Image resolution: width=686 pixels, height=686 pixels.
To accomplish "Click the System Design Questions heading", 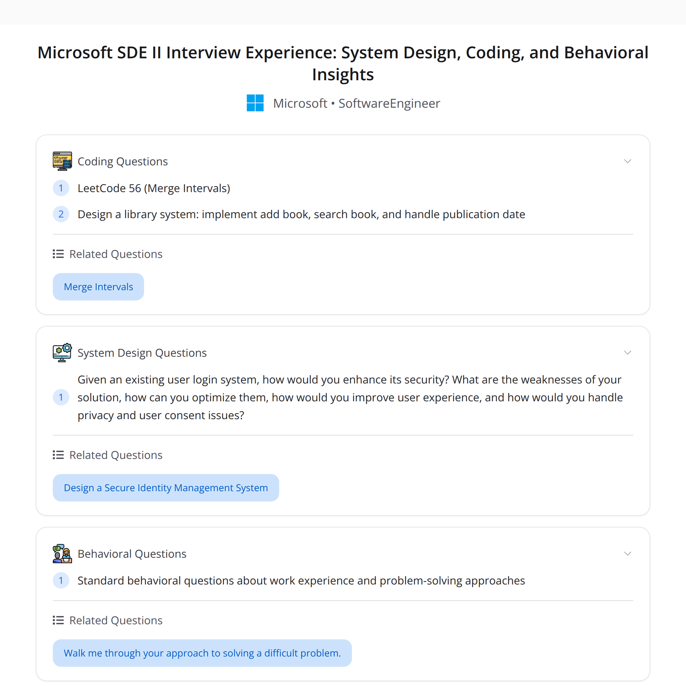I will tap(142, 353).
